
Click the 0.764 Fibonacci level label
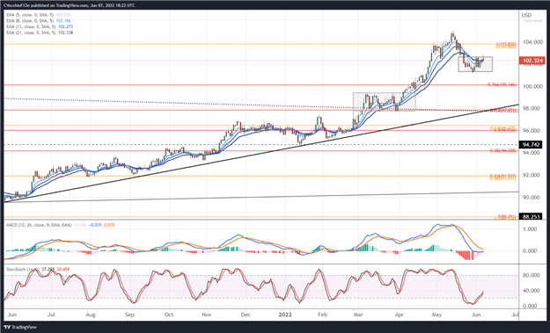[x=502, y=84]
